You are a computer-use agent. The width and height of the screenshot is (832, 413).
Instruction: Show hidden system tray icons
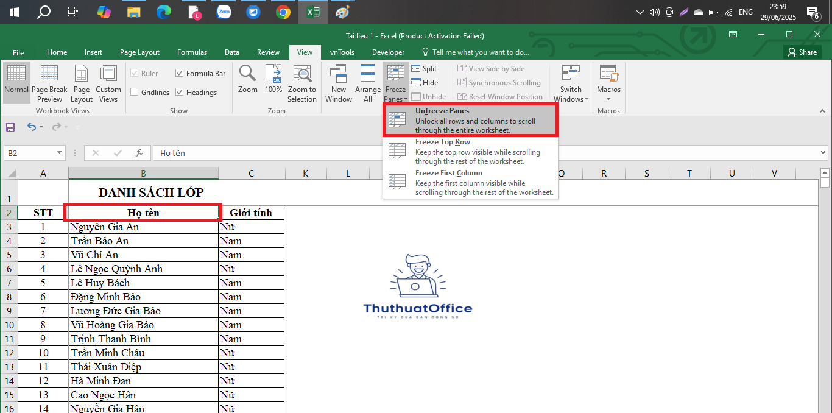640,12
